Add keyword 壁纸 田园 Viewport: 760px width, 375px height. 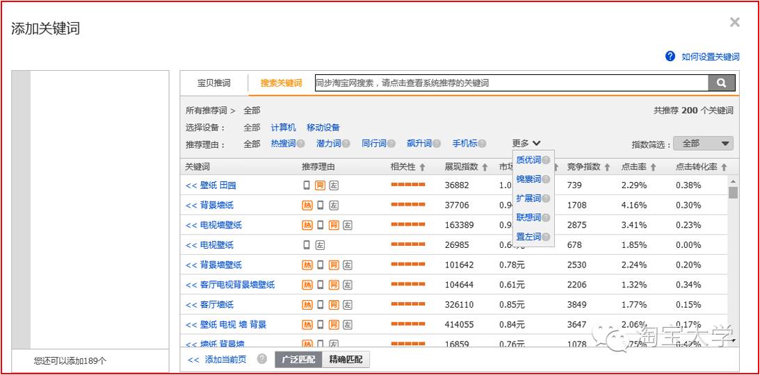click(x=211, y=185)
